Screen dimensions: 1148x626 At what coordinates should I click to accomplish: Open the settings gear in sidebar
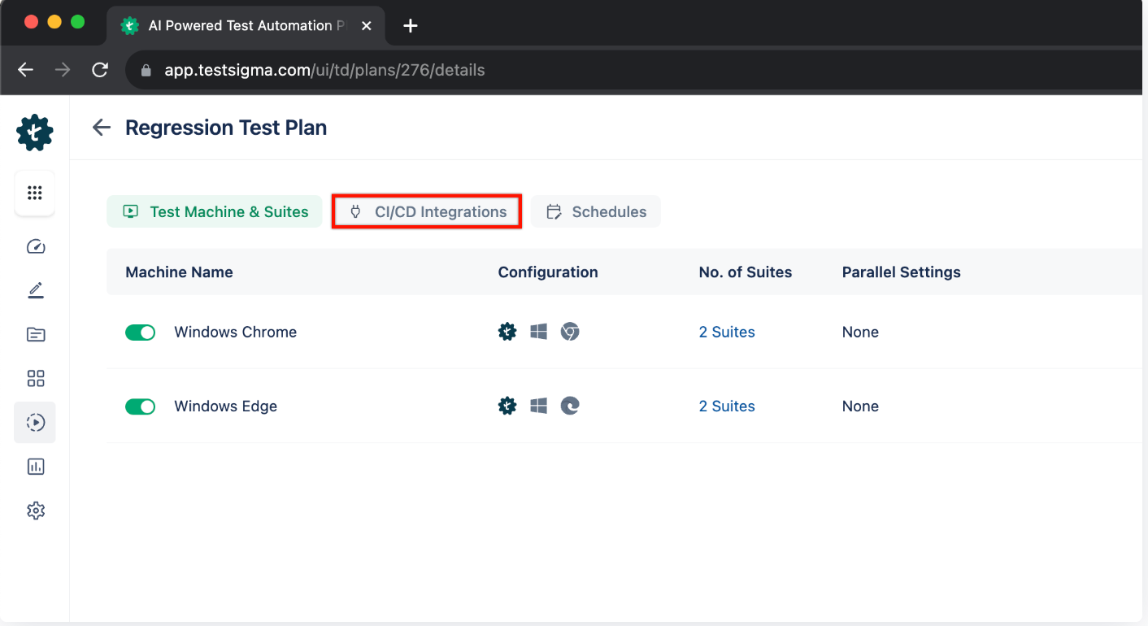coord(35,510)
